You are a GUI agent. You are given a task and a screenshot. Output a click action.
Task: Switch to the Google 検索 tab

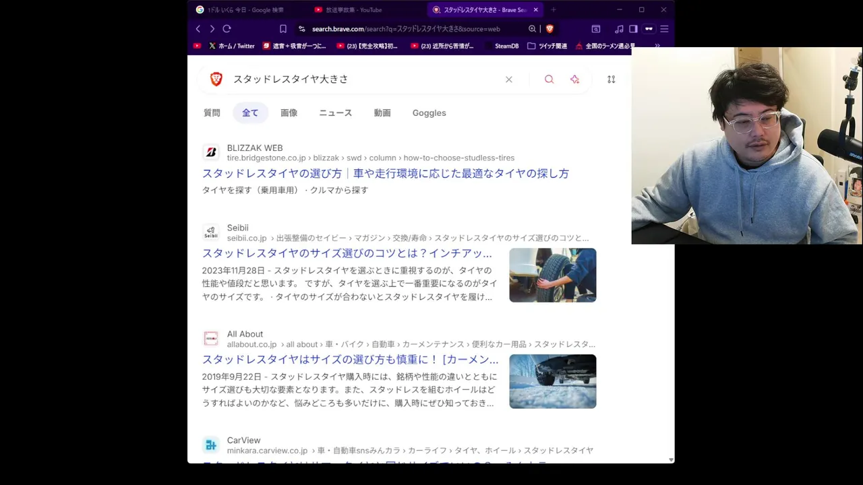pos(245,9)
